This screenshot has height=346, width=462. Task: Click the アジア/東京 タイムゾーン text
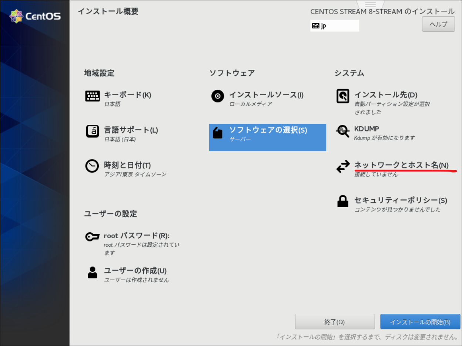pos(135,174)
